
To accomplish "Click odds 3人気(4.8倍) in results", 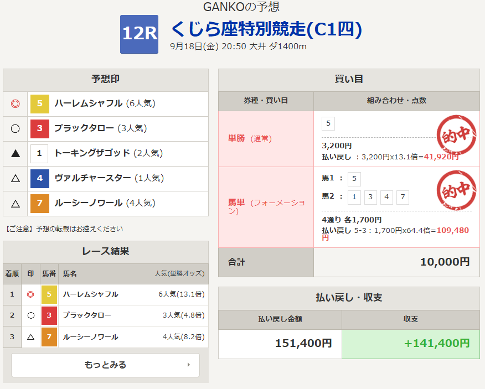I will click(184, 315).
